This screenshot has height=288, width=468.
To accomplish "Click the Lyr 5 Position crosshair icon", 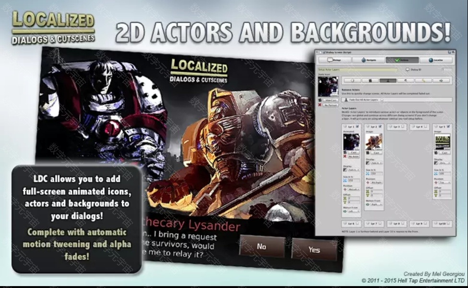I will click(x=436, y=182).
